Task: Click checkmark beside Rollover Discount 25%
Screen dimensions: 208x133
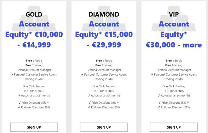Action: (x=159, y=107)
